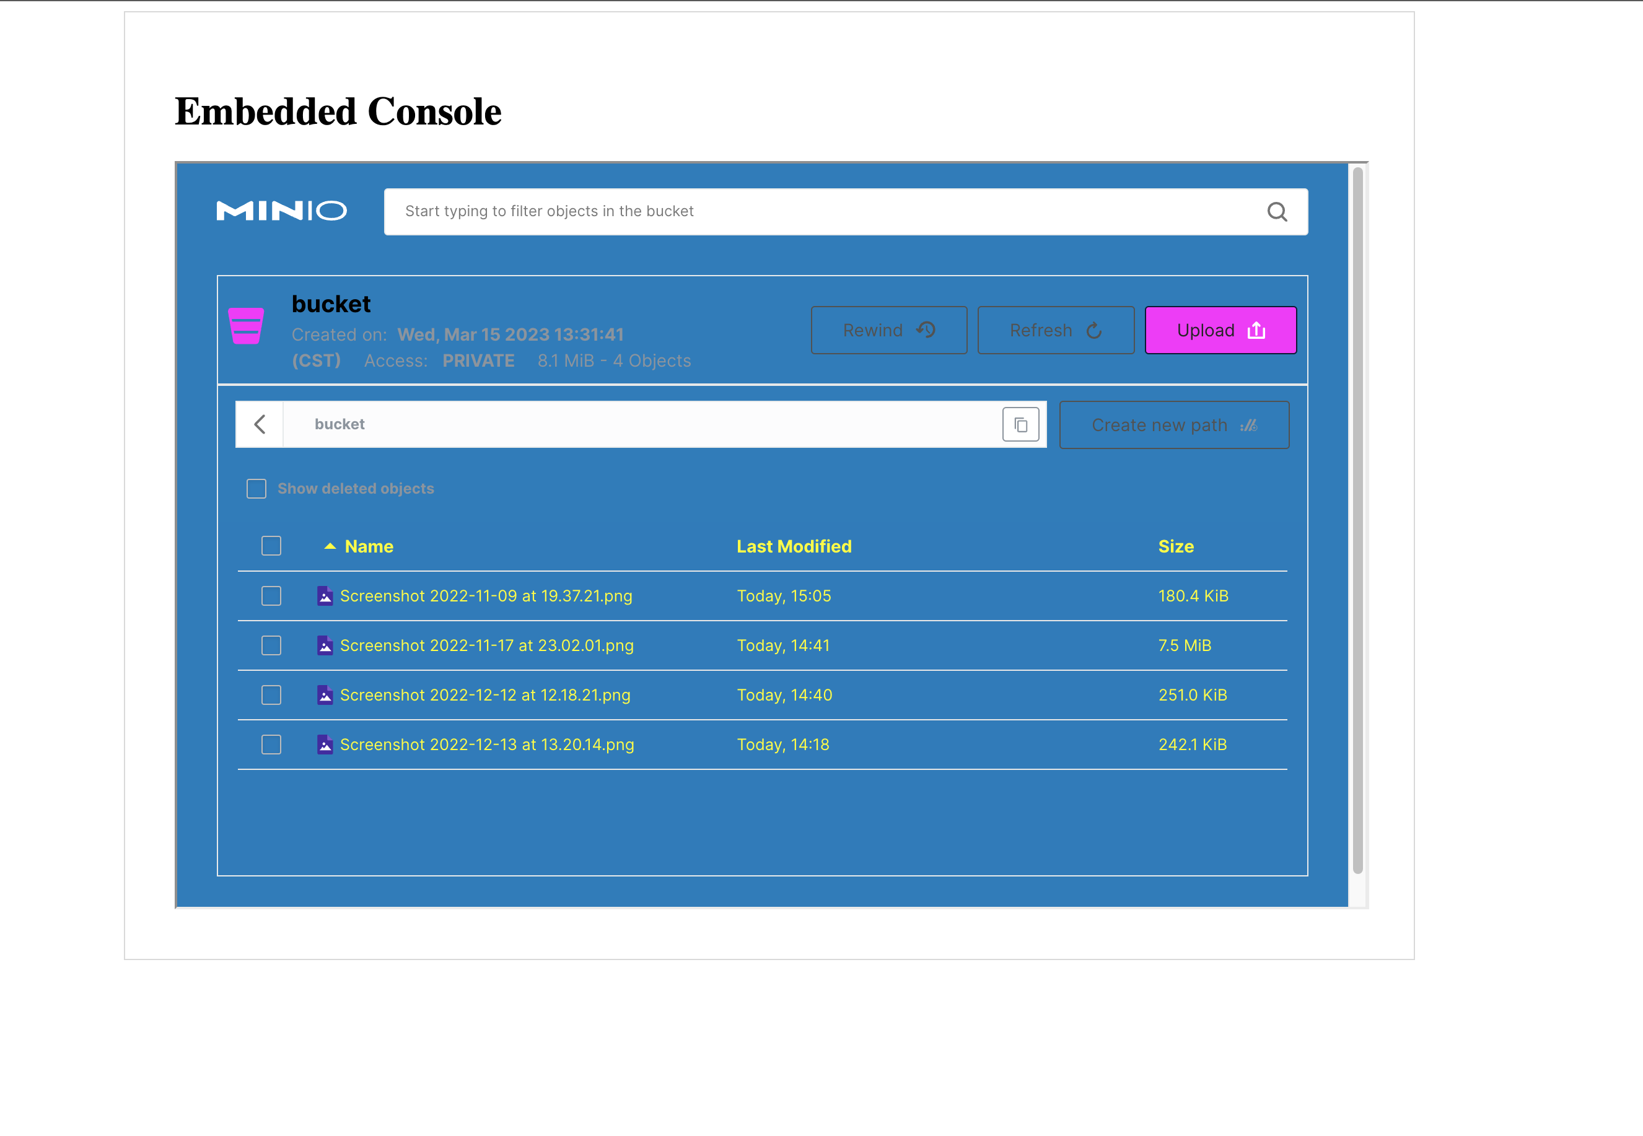Open Screenshot 2022-11-09 at 19.37.21.png
Viewport: 1643px width, 1136px height.
[x=486, y=596]
